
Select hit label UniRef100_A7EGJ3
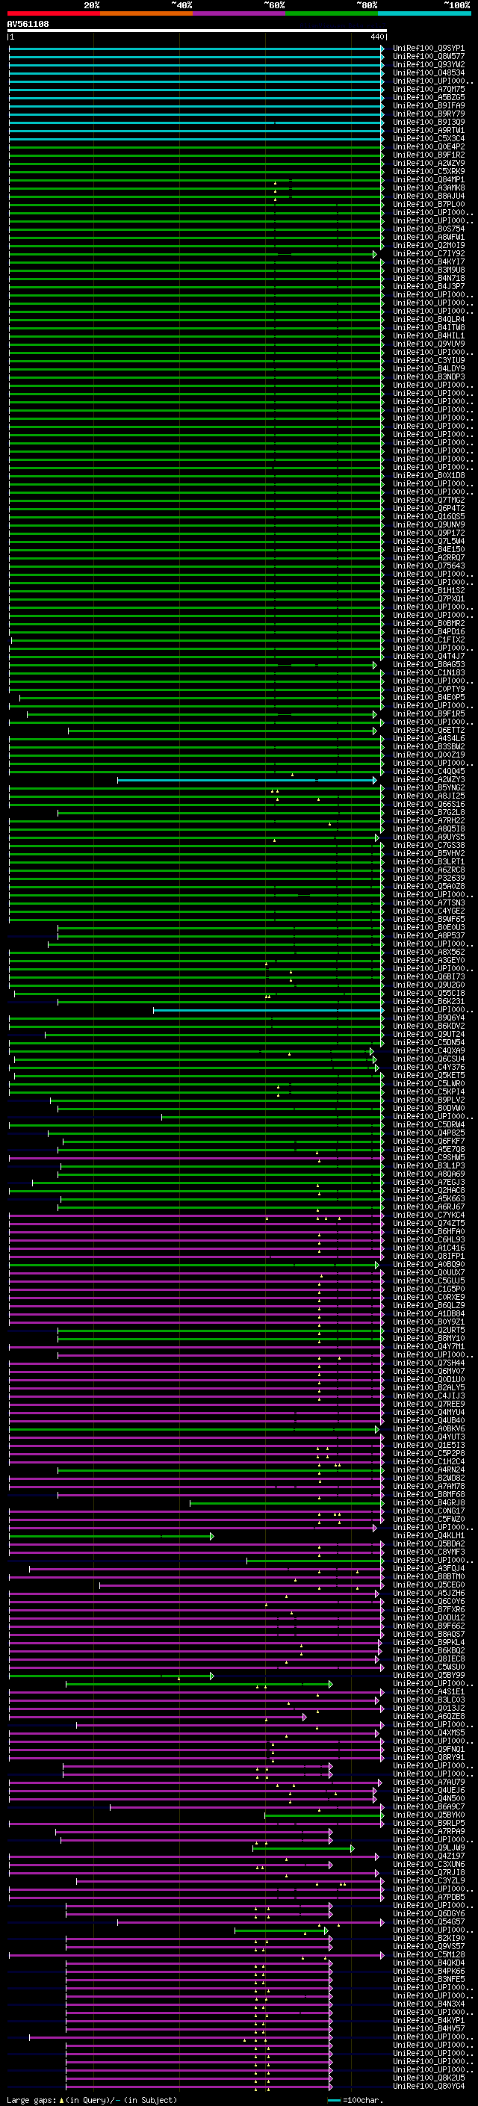point(429,1182)
